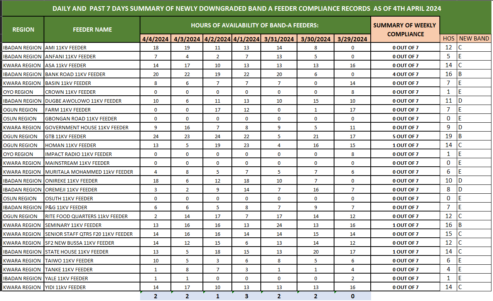Click the 4/4/2024 date header
The image size is (493, 301).
pyautogui.click(x=155, y=39)
